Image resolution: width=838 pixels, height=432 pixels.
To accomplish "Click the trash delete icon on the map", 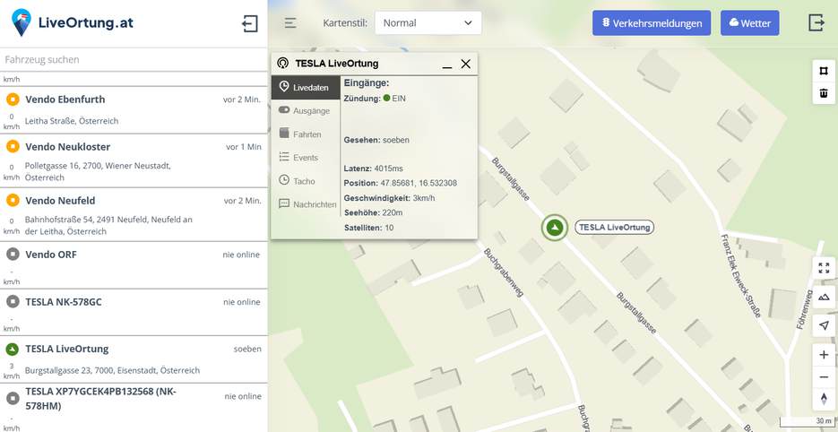I will 824,93.
